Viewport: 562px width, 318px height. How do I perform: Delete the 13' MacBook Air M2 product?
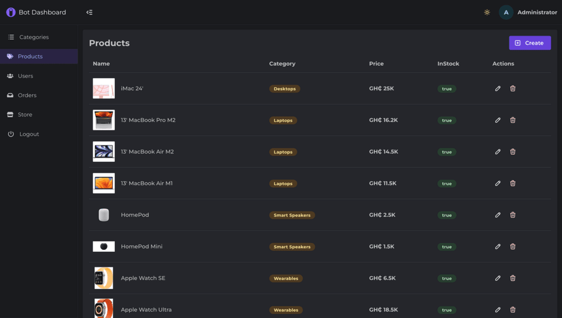[513, 151]
